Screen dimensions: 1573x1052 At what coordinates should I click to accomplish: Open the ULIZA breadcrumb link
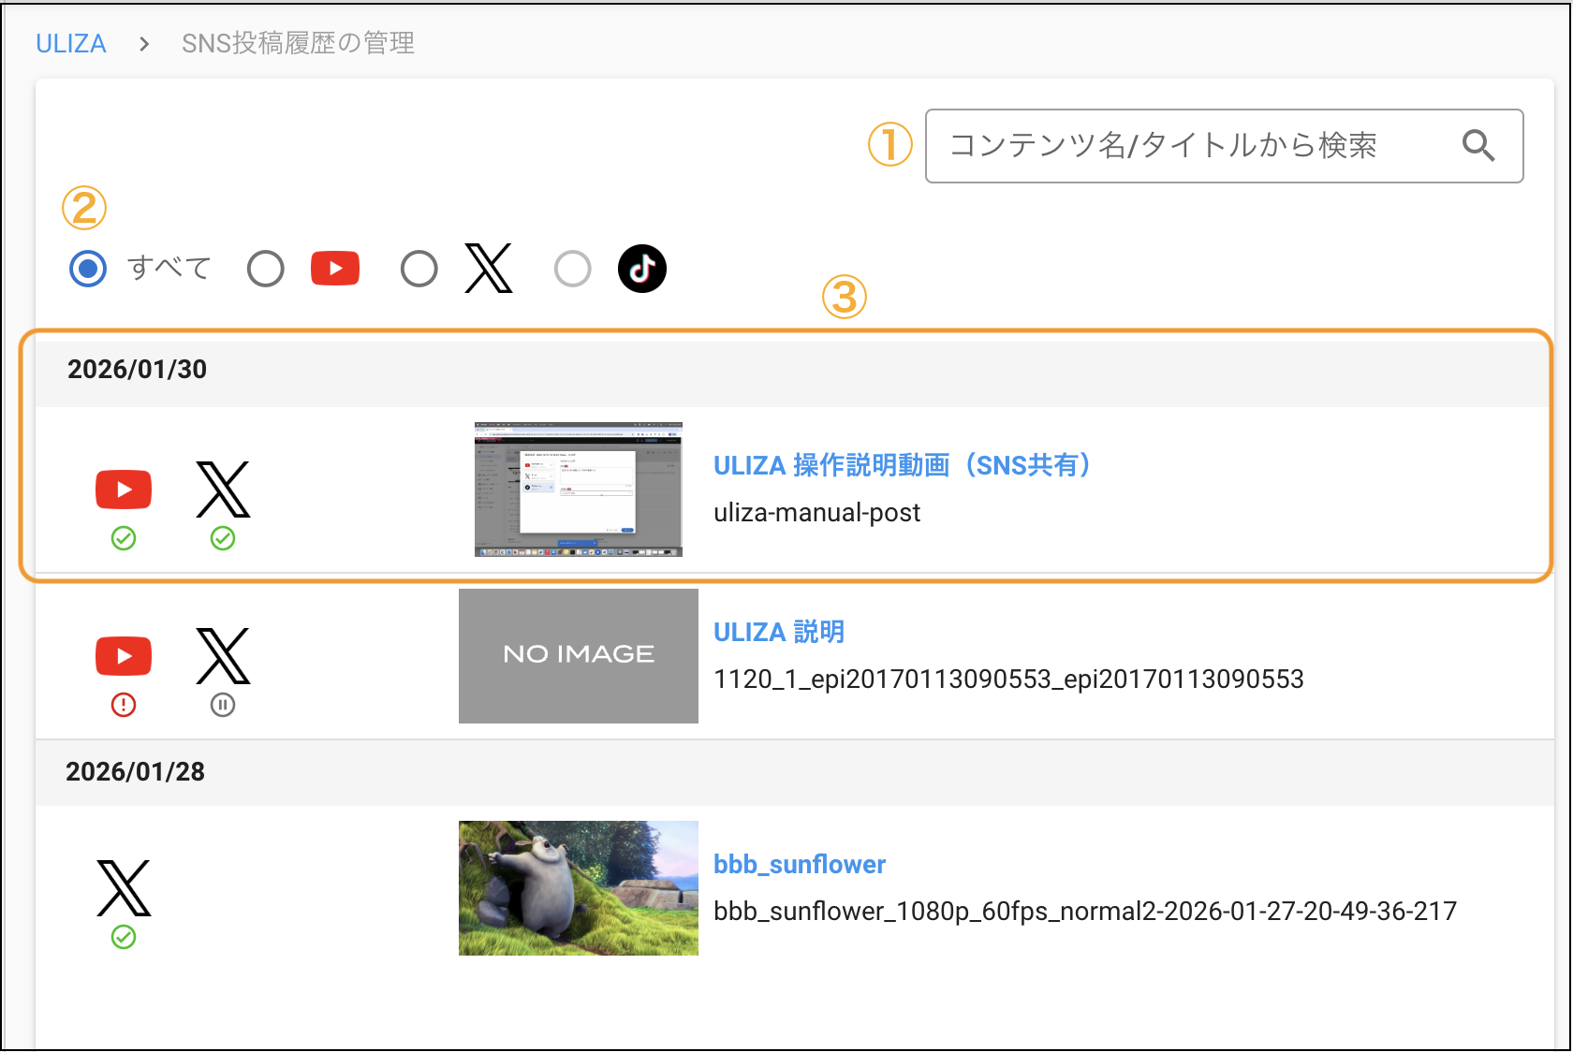click(71, 44)
